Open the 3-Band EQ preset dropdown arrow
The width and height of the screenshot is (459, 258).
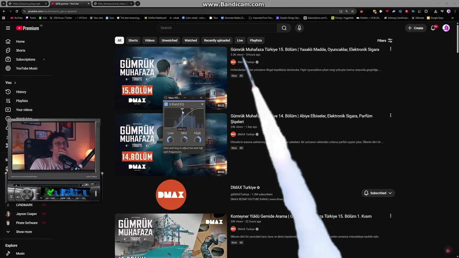click(202, 104)
